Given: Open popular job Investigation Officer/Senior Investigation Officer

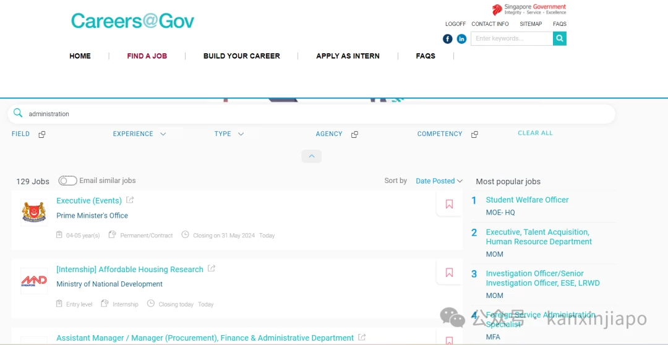Looking at the screenshot, I should [543, 278].
